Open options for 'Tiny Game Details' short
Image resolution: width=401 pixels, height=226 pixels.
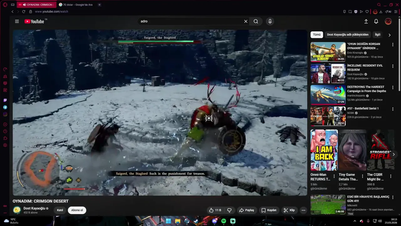pos(362,176)
